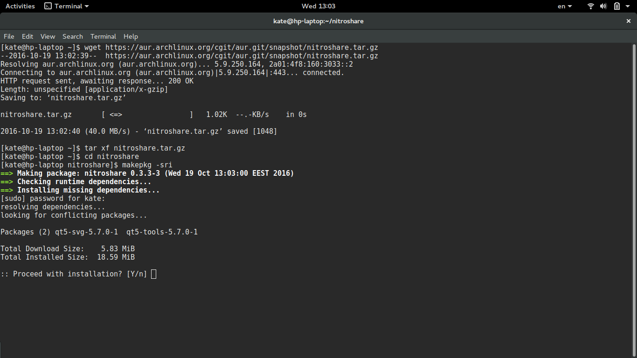Screen dimensions: 637x358
Task: Click the Wi-Fi status icon
Action: click(591, 6)
